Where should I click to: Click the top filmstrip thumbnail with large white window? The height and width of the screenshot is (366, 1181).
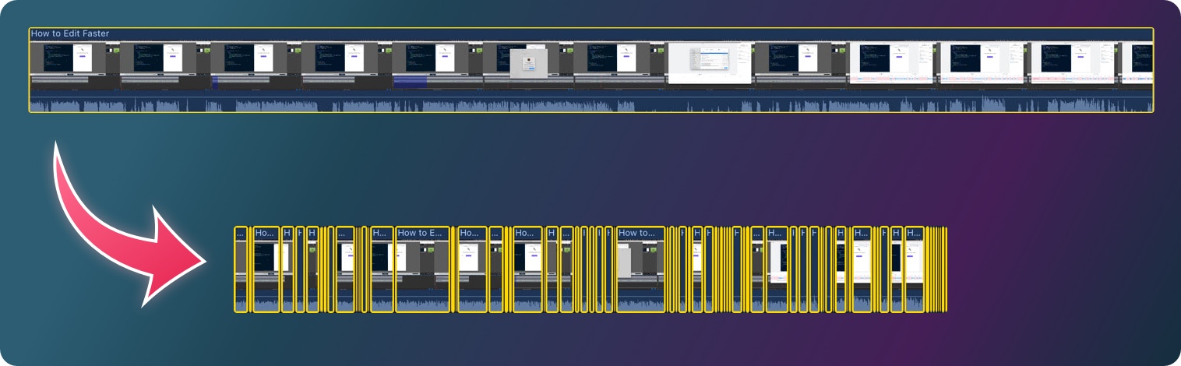pyautogui.click(x=710, y=62)
